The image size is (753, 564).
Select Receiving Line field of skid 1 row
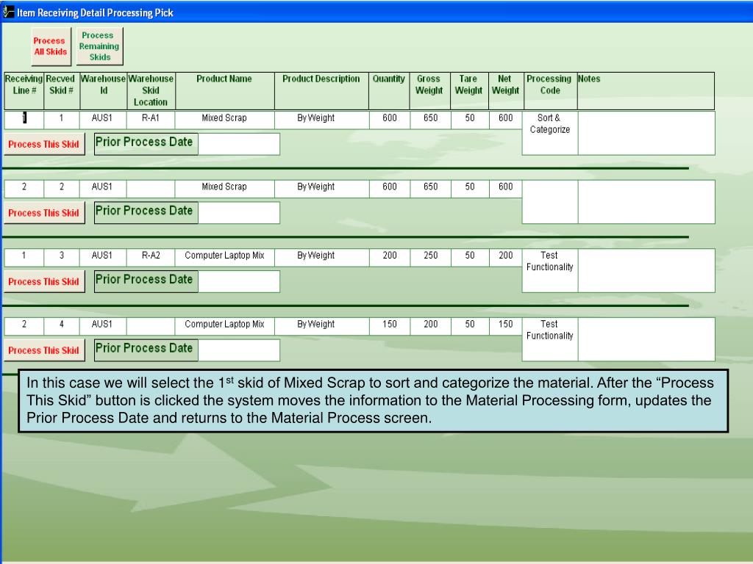pyautogui.click(x=24, y=120)
